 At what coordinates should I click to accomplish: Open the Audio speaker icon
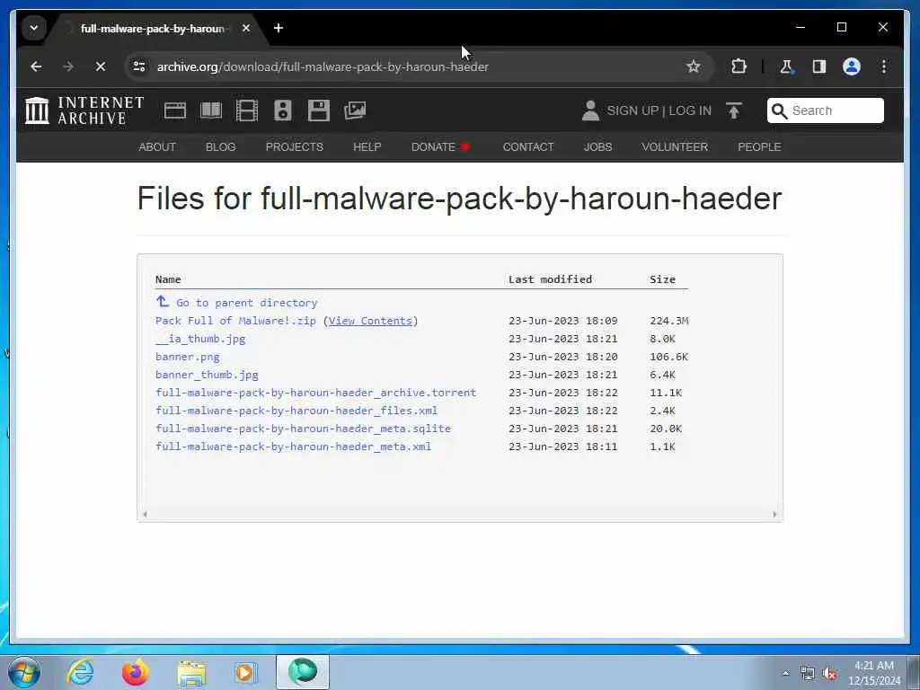pyautogui.click(x=283, y=111)
